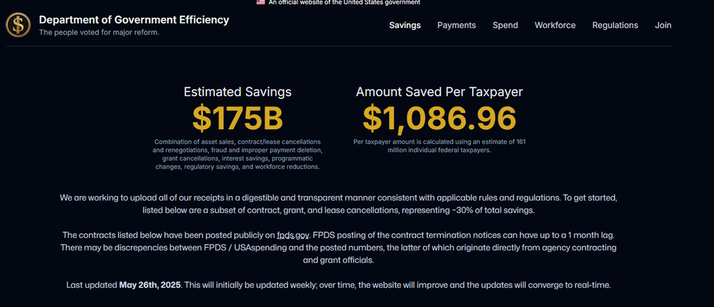Click the Estimated Savings heading
714x307 pixels.
tap(238, 91)
